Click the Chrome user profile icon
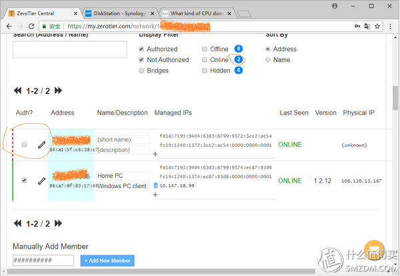This screenshot has width=400, height=276. [x=335, y=6]
